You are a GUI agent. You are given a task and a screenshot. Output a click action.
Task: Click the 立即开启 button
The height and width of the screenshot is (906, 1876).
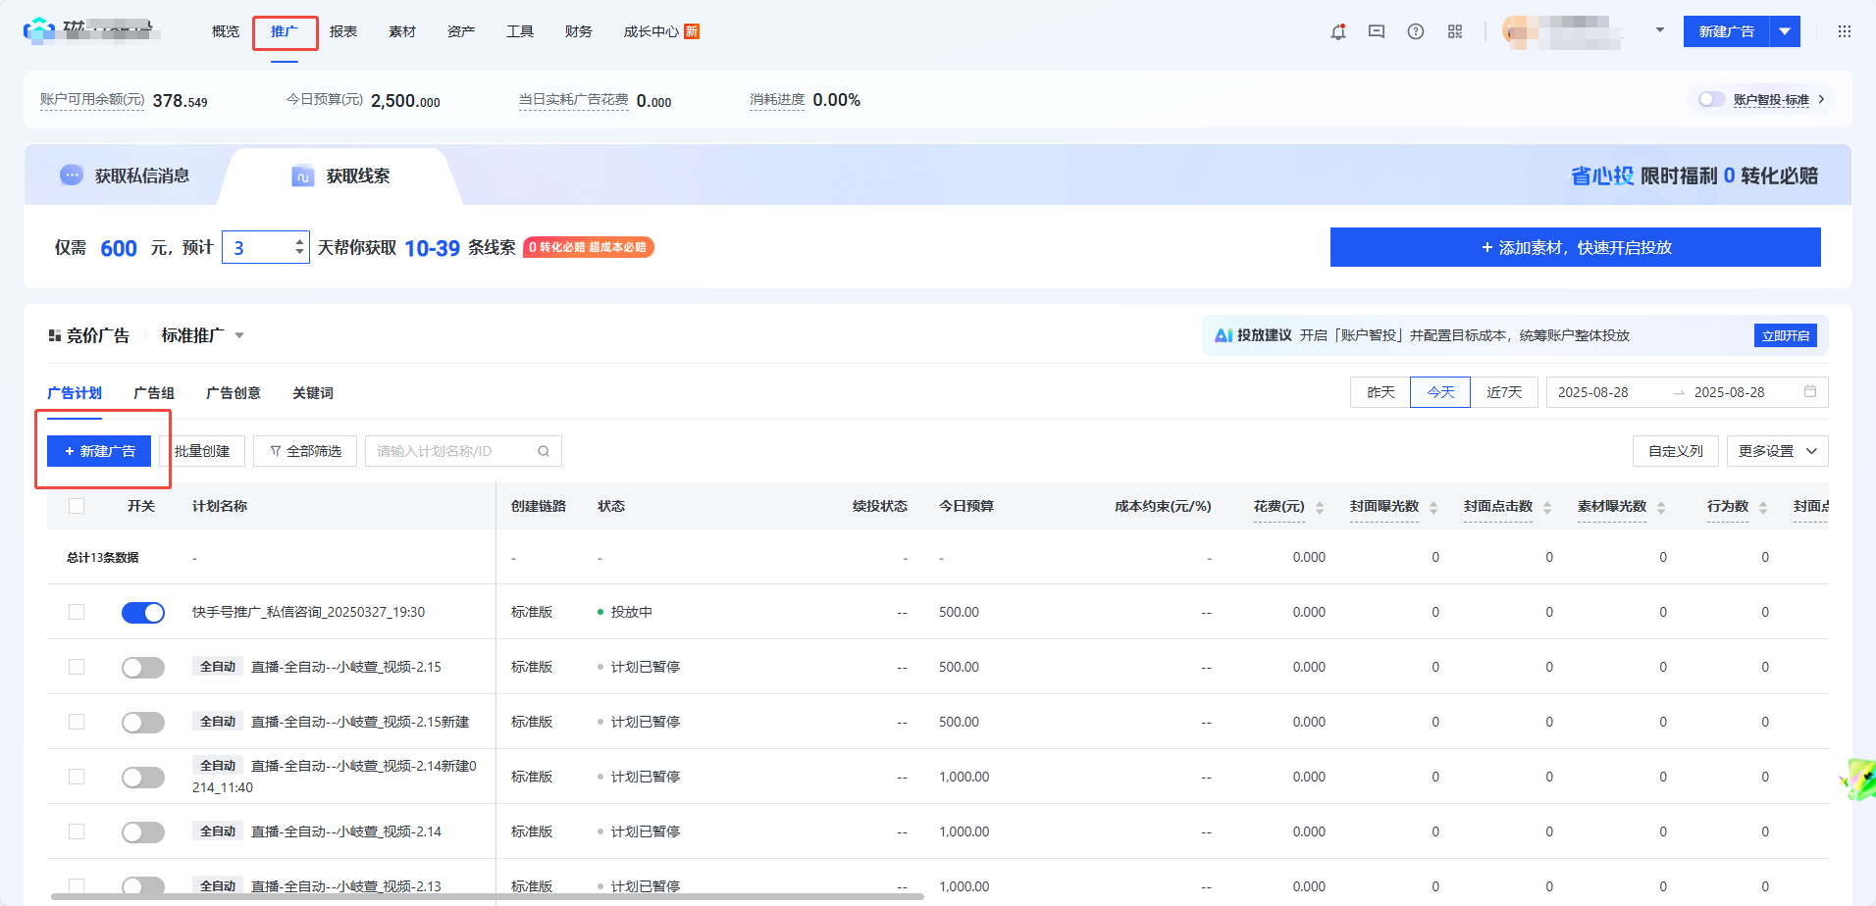coord(1785,334)
